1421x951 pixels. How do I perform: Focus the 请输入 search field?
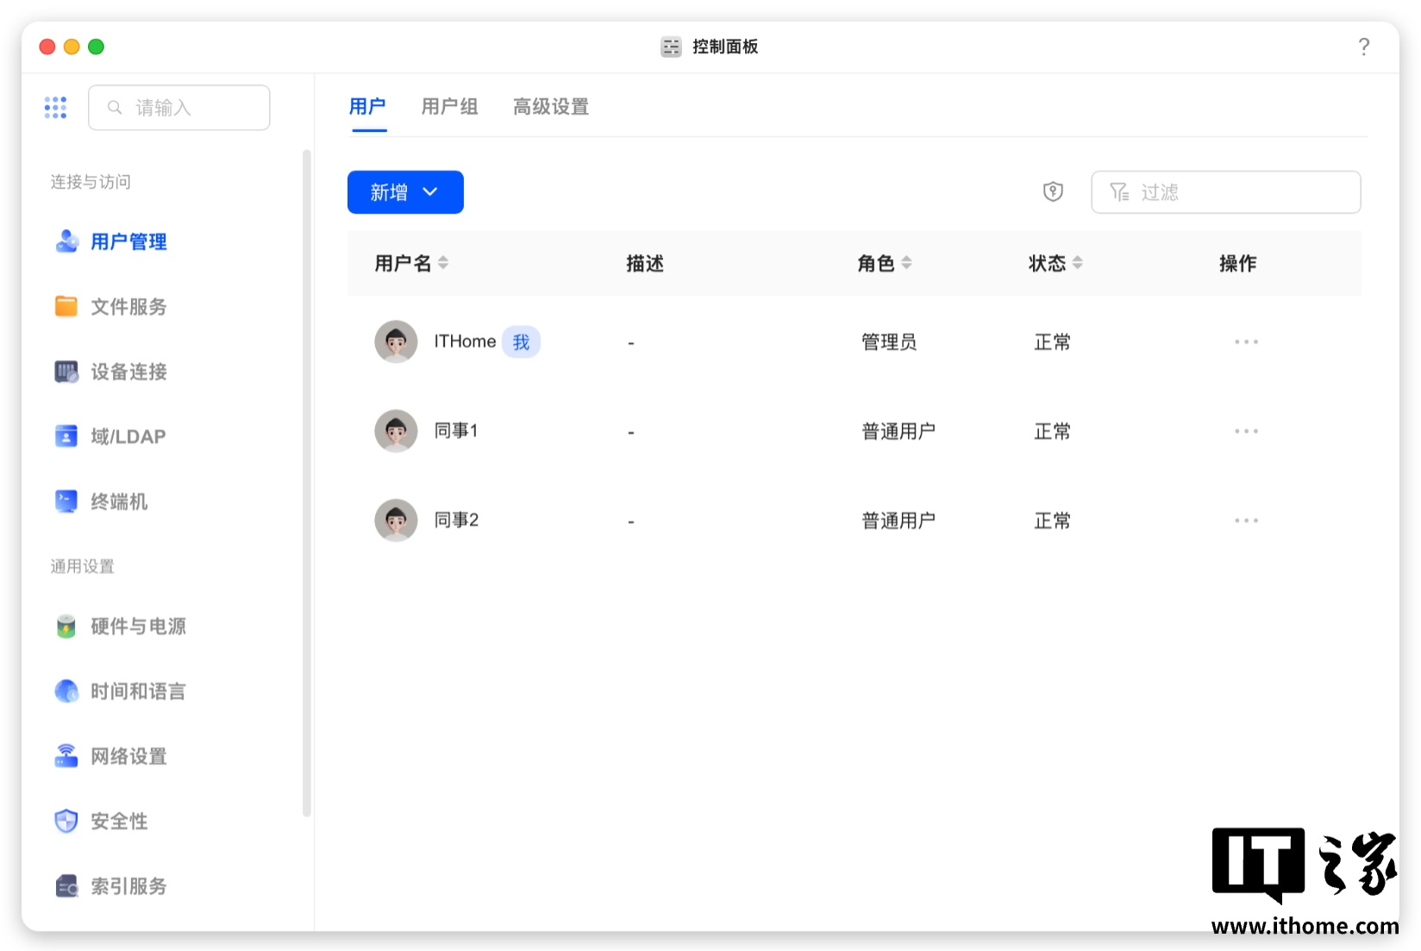179,108
